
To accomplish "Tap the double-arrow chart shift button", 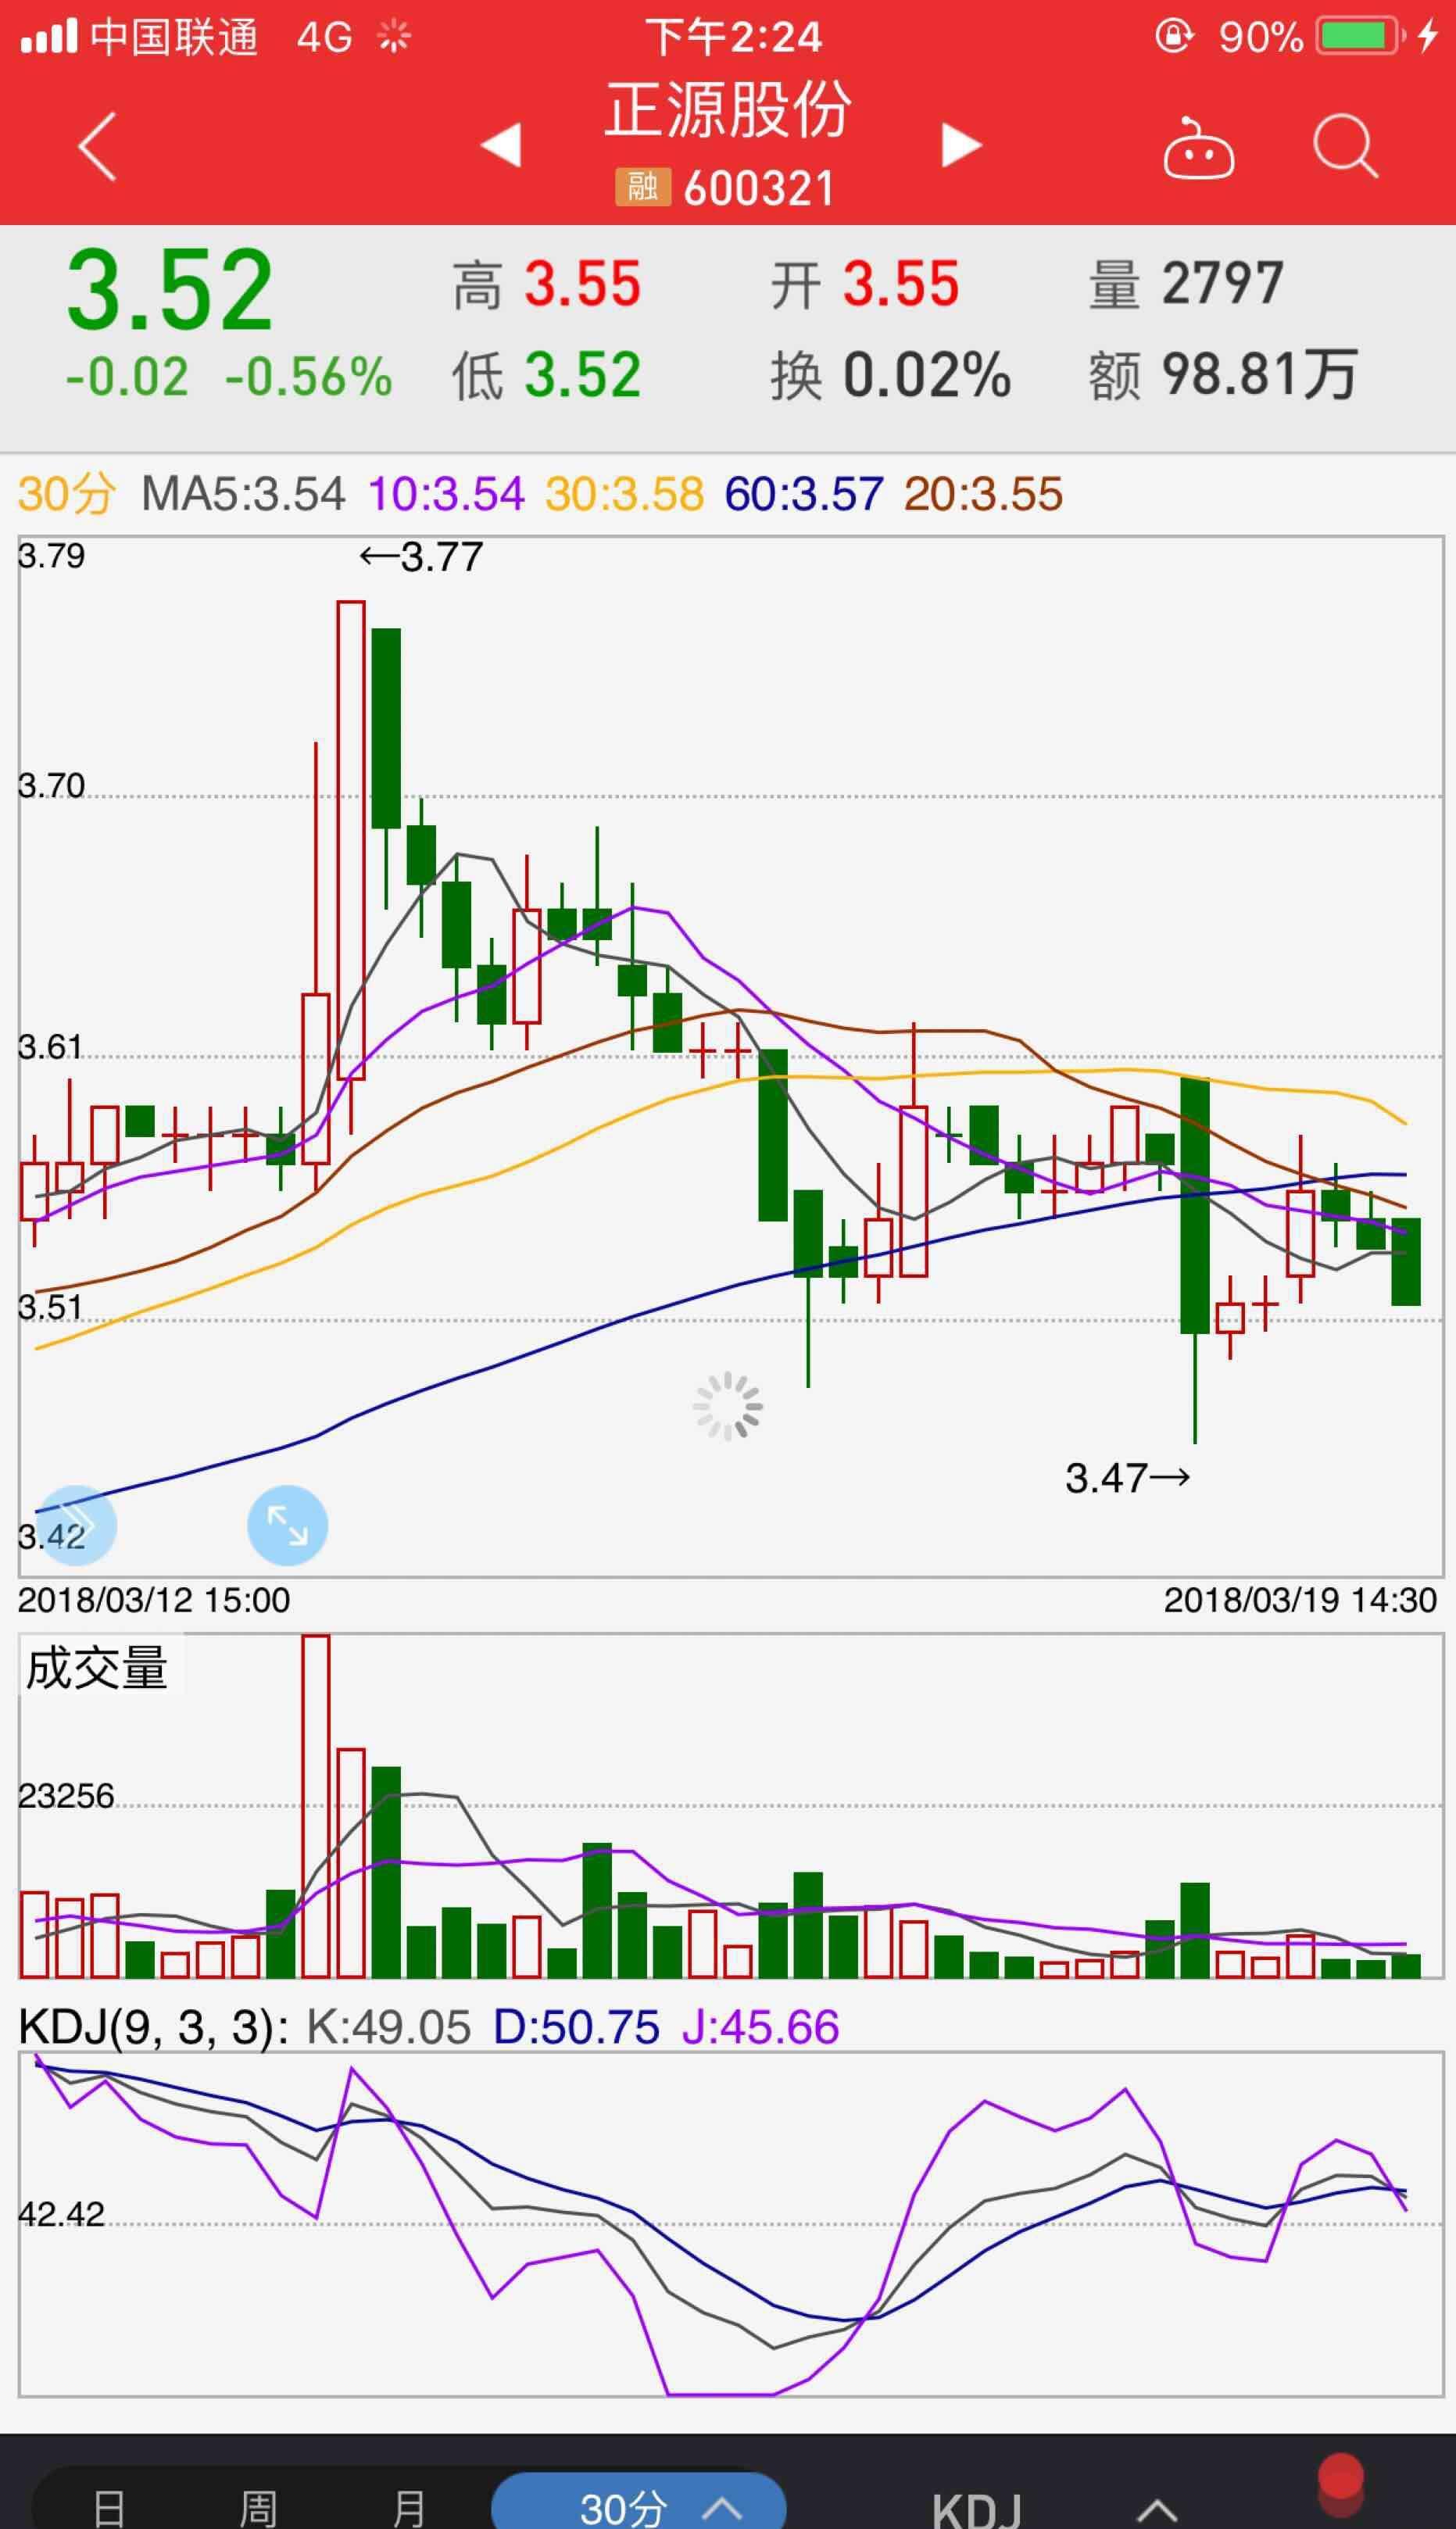I will click(x=76, y=1525).
